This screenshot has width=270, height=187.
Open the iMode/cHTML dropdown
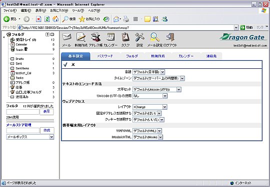click(x=147, y=137)
